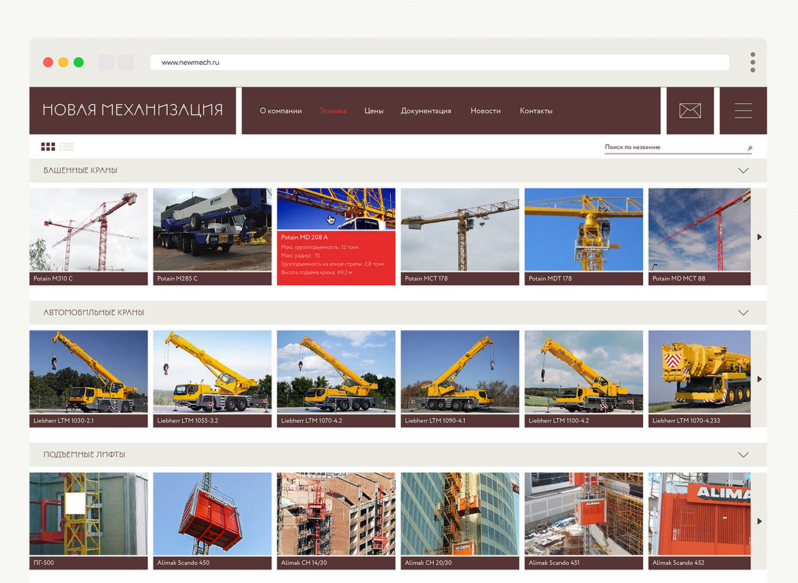798x583 pixels.
Task: Click the red window close dot
Action: pyautogui.click(x=48, y=62)
